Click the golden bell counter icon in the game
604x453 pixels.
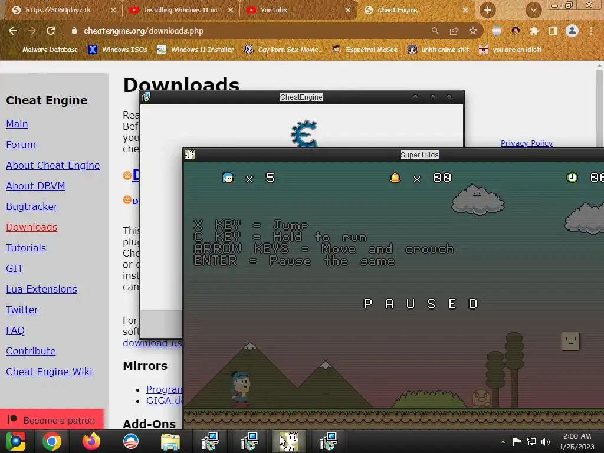click(x=395, y=178)
